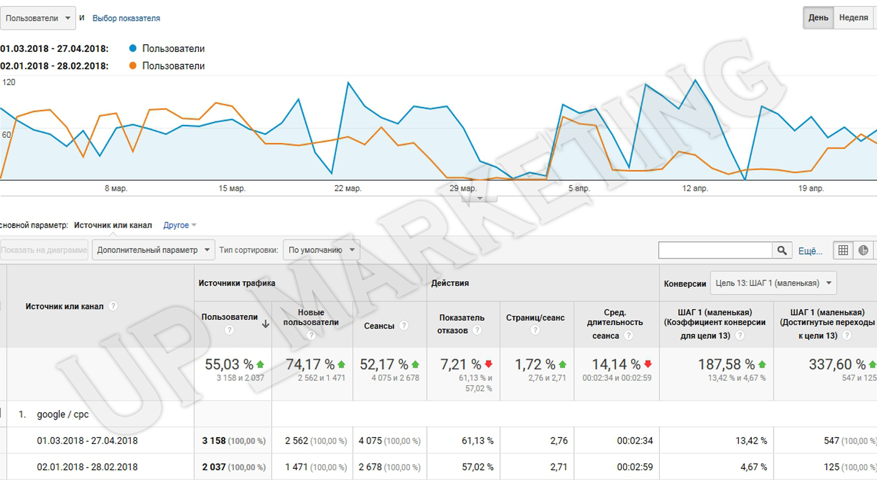Toggle chart to Неделя view
Viewport: 877px width, 480px height.
click(x=854, y=18)
